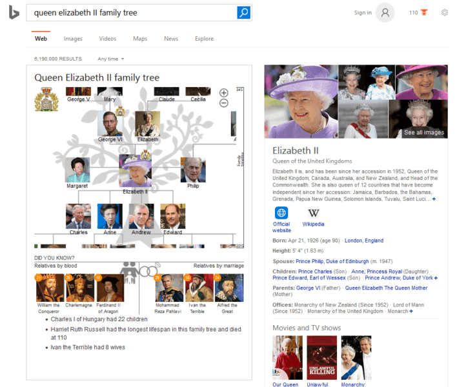Screen dimensions: 457x387
Task: Select Anne portrait in the tree
Action: pyautogui.click(x=110, y=216)
